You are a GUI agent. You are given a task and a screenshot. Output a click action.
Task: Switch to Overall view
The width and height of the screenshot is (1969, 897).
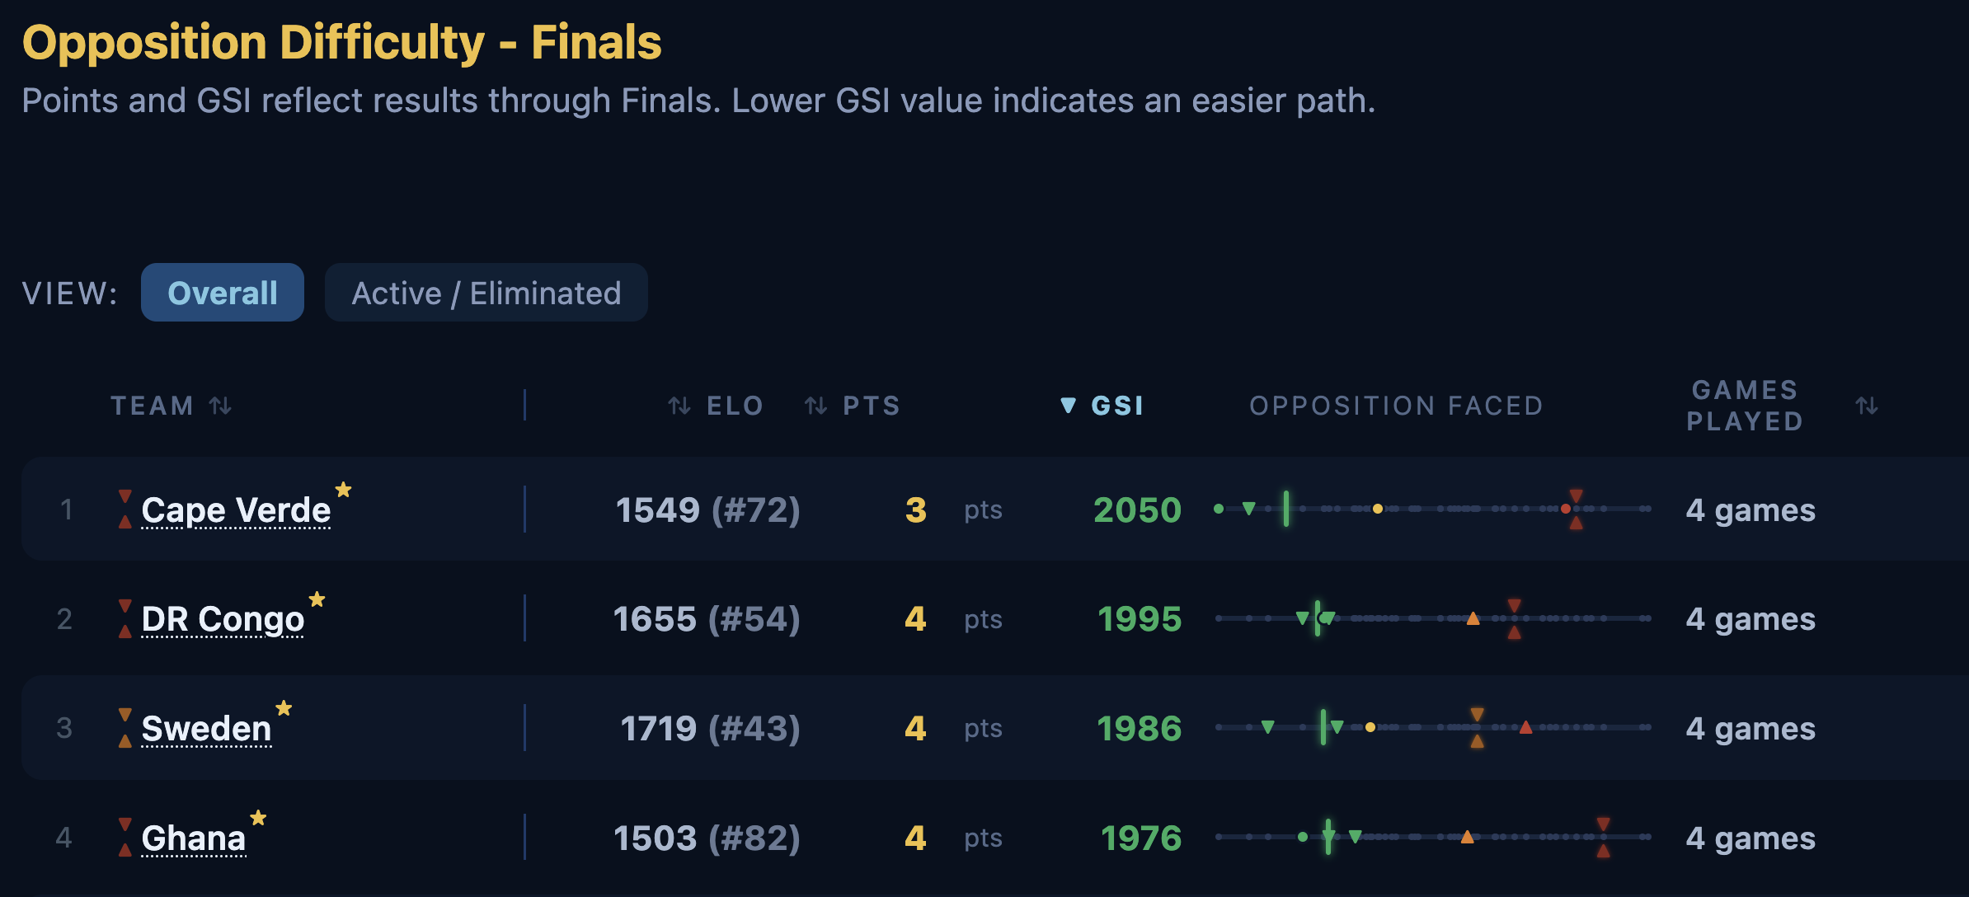point(223,293)
